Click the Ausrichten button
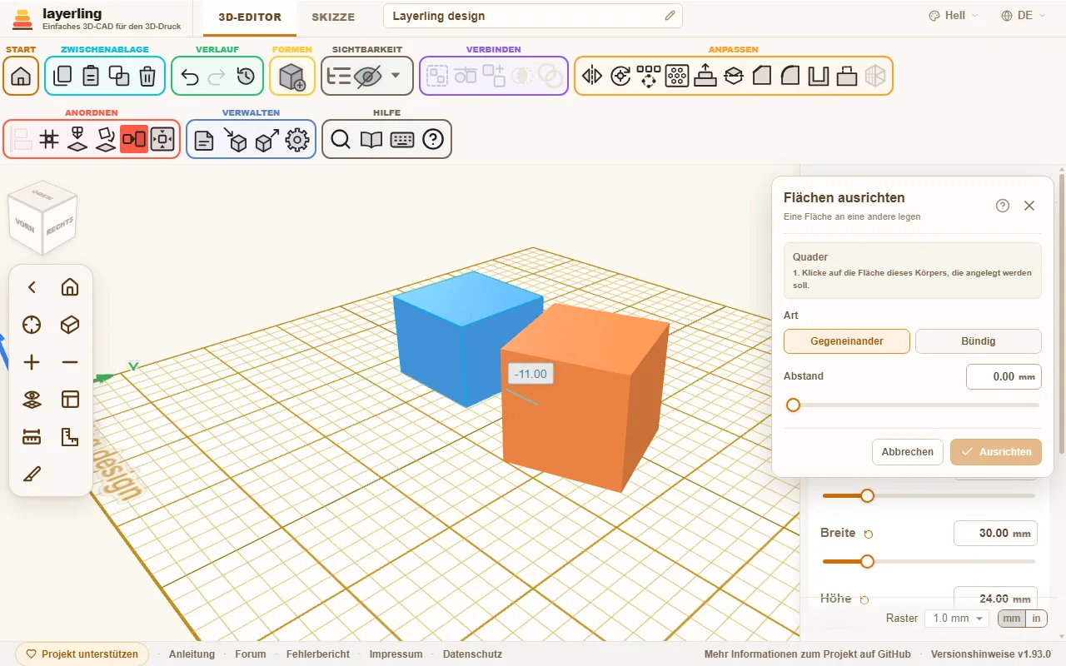The image size is (1066, 666). 996,452
